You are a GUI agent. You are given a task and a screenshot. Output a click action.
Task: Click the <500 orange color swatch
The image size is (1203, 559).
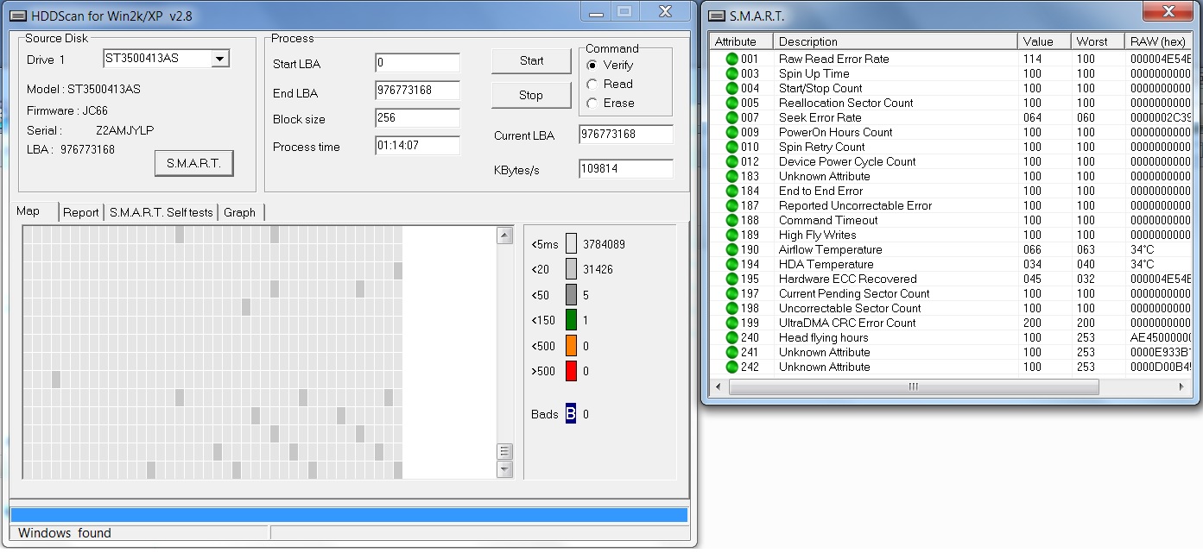571,346
